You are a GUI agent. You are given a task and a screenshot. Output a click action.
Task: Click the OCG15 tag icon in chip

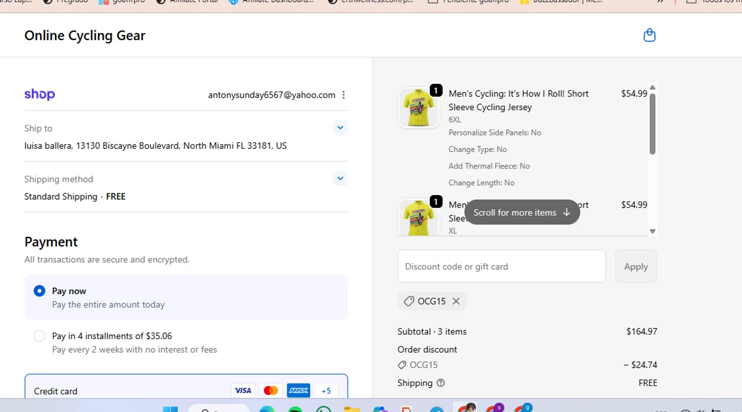(x=409, y=301)
